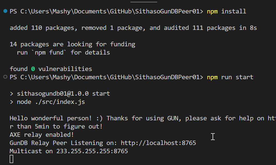Open the http://localhost:8765 link
Viewport: 276px width, 165px height.
158,143
